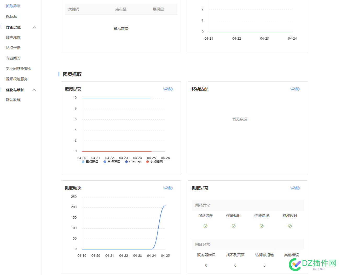Click the 连接错误 label
This screenshot has height=275, width=341.
click(262, 216)
